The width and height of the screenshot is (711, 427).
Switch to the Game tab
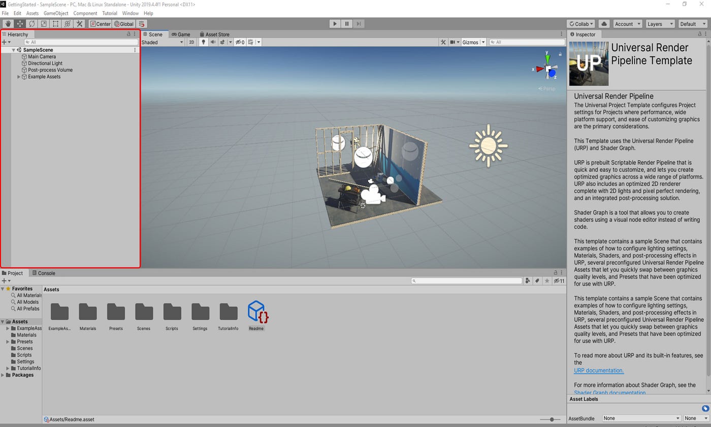click(x=181, y=34)
